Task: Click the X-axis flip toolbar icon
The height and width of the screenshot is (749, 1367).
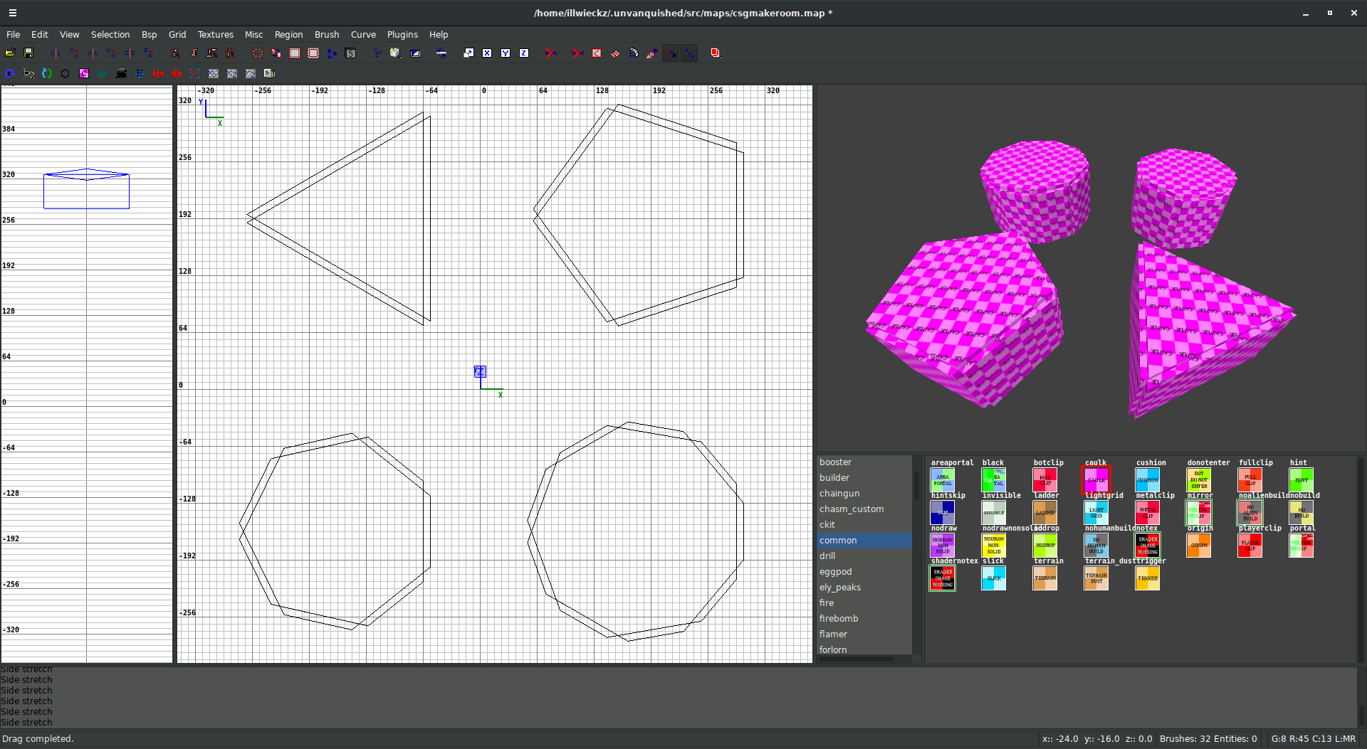Action: click(x=56, y=53)
